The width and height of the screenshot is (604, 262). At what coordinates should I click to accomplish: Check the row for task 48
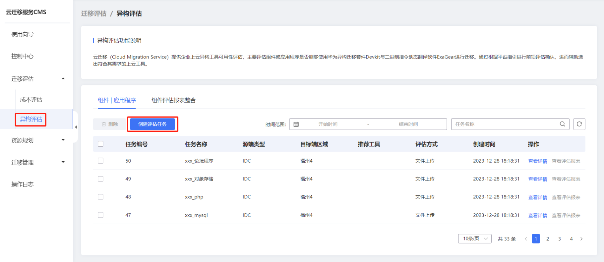click(x=101, y=197)
